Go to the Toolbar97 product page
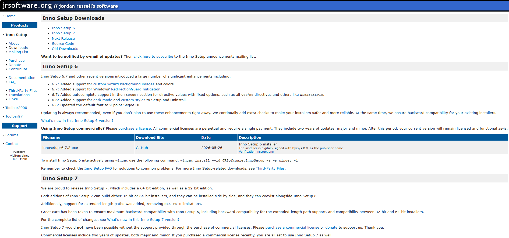Screen dimensions: 509x238 [x=14, y=116]
